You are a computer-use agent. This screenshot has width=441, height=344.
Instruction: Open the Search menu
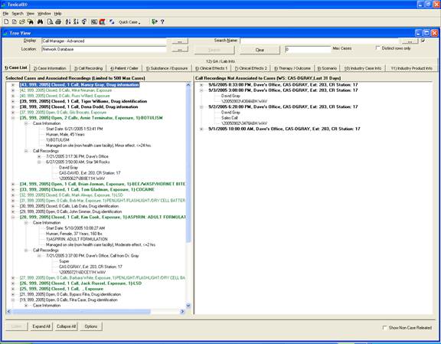(18, 14)
